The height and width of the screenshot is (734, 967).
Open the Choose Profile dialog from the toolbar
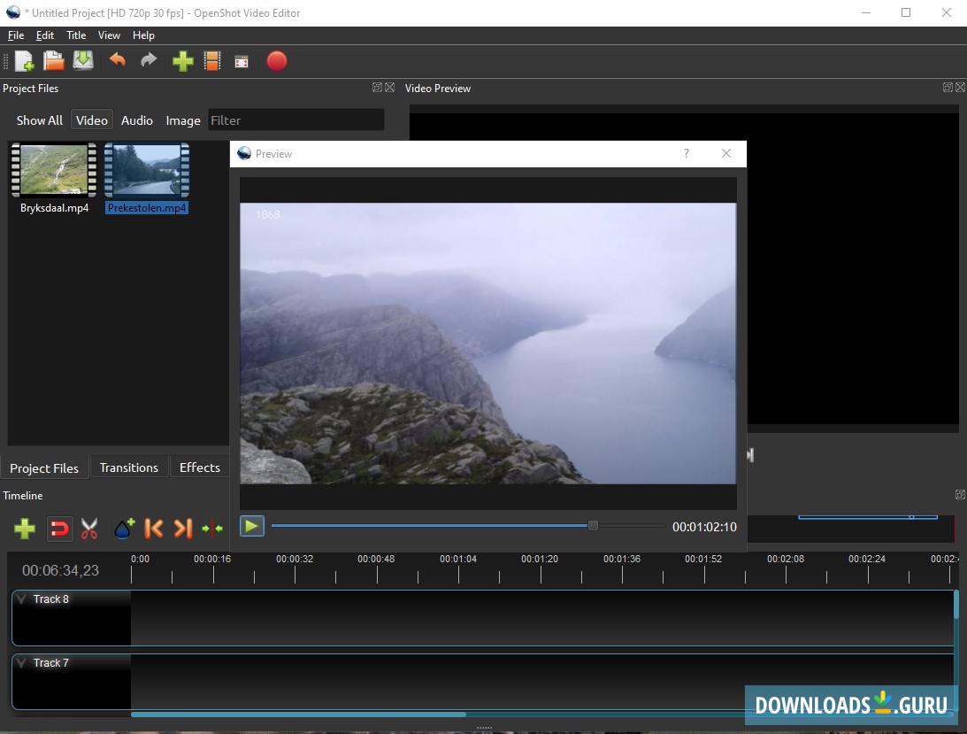(x=242, y=60)
